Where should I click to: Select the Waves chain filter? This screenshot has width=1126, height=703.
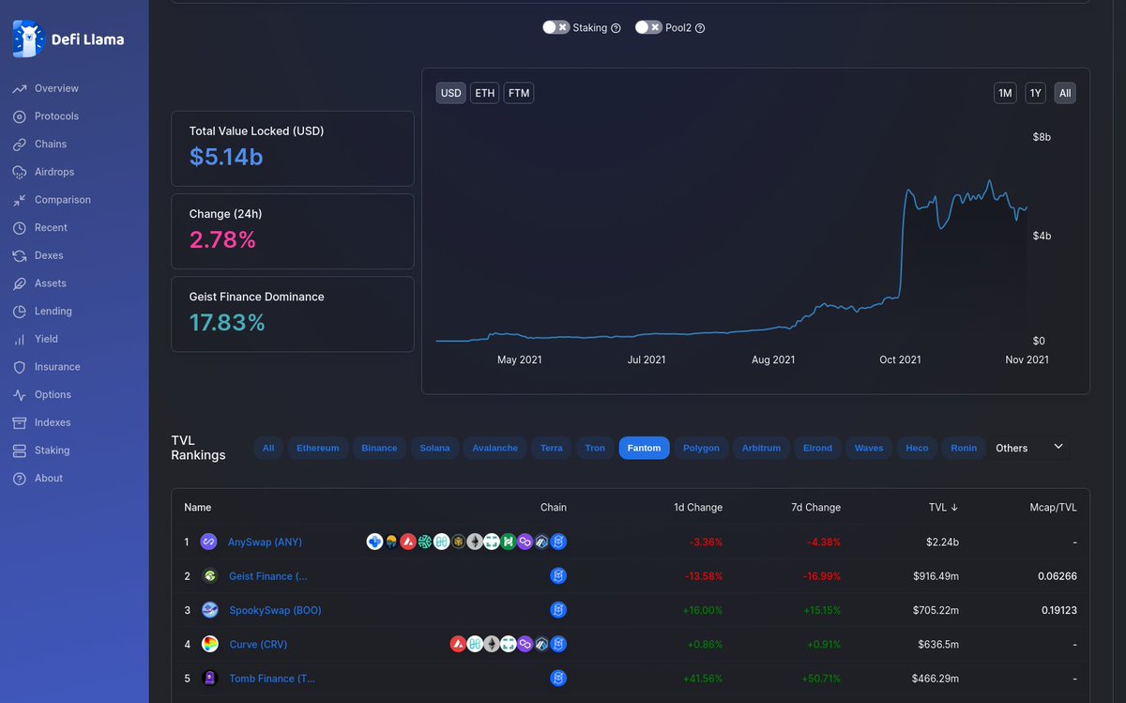click(x=869, y=448)
